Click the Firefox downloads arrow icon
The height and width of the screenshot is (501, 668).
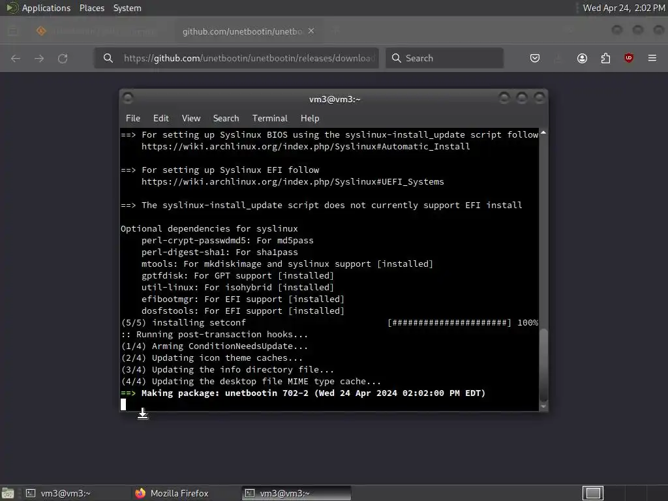[x=558, y=58]
